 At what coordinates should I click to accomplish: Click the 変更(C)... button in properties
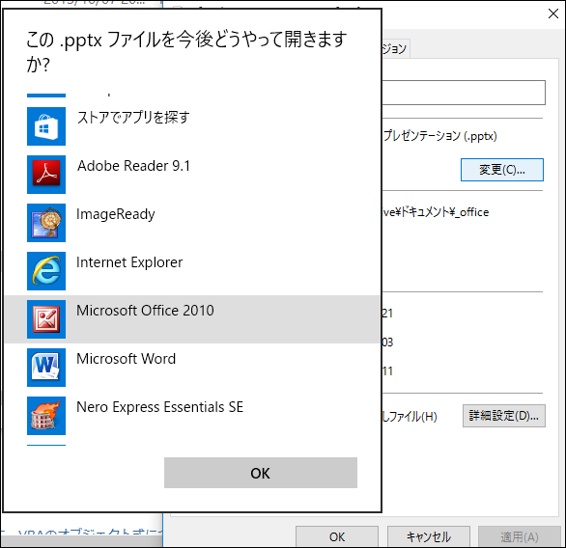(501, 170)
